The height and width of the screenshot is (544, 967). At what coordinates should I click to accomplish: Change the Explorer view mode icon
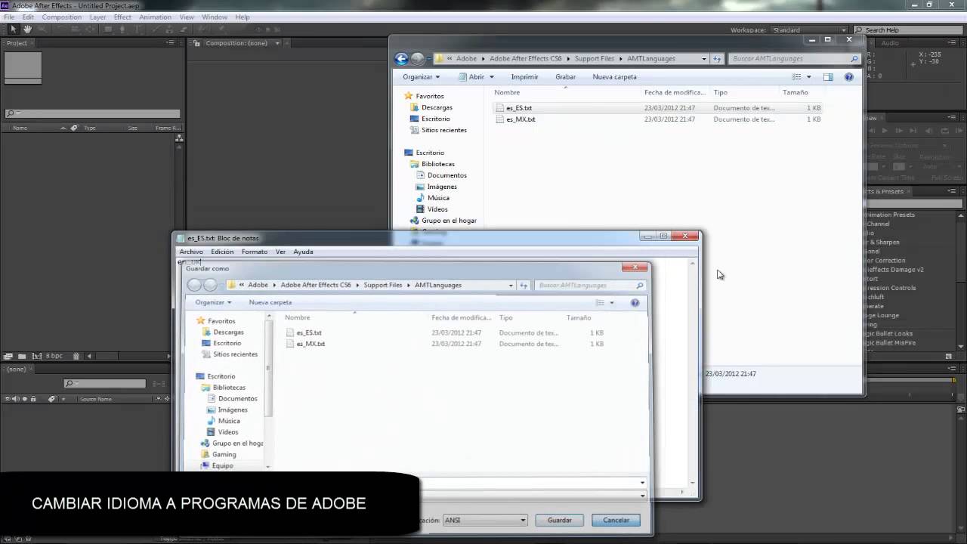796,76
